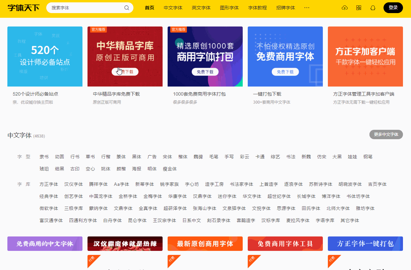
Task: Open 方正字体管理工具字加客户端 link
Action: pyautogui.click(x=364, y=94)
